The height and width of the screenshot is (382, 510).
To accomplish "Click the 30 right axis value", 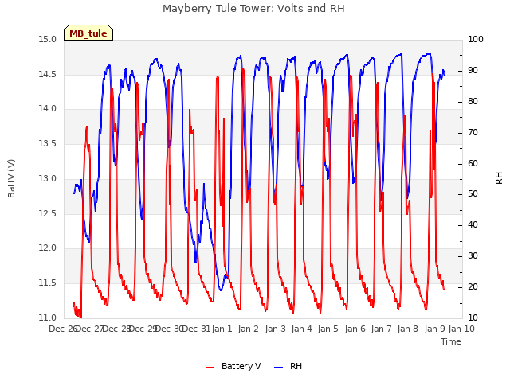I will (x=473, y=256).
